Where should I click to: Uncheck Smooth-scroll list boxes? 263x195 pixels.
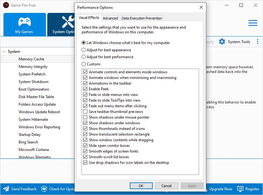coord(85,157)
